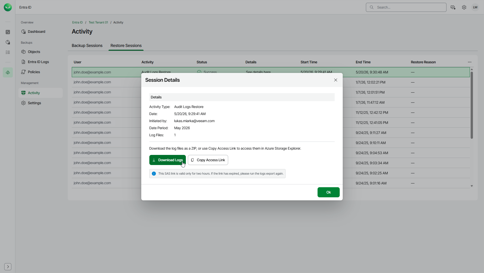Open the table column options ellipsis
This screenshot has width=484, height=273.
[470, 62]
